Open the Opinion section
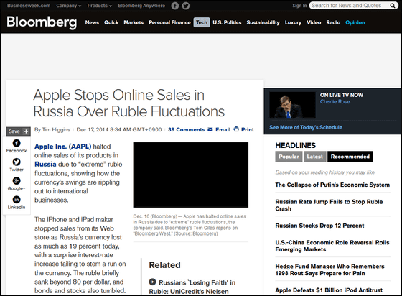Image resolution: width=402 pixels, height=296 pixels. (x=355, y=22)
